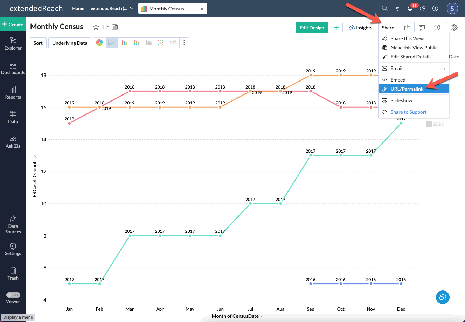The height and width of the screenshot is (322, 465).
Task: Close the Monthly Census tab
Action: (x=202, y=9)
